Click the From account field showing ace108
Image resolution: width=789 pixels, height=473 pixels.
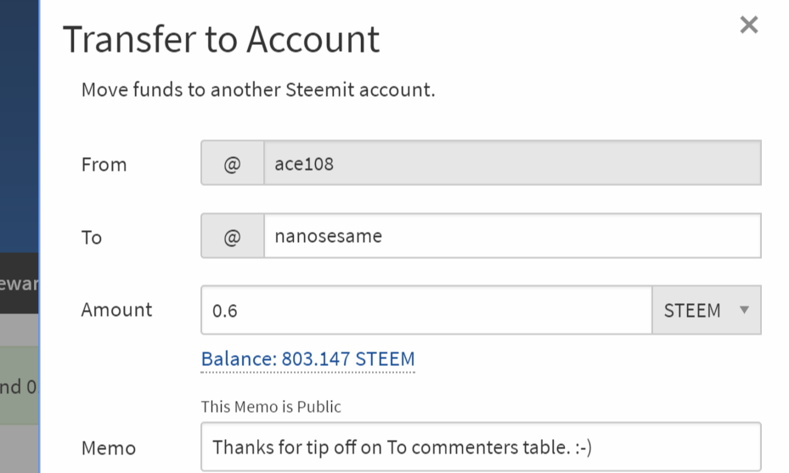point(511,164)
